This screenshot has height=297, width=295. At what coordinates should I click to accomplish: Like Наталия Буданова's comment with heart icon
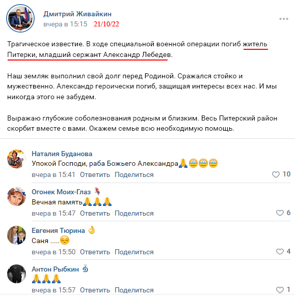[276, 174]
